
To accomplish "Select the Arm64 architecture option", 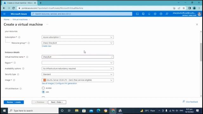I will [43, 88].
